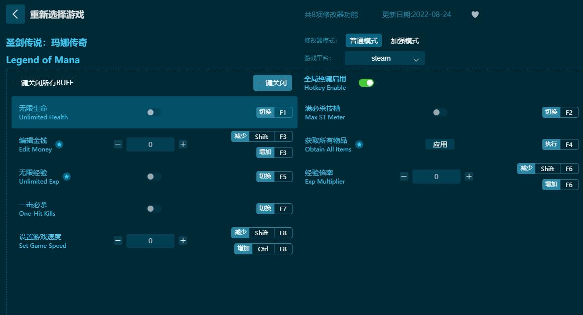The width and height of the screenshot is (583, 315).
Task: Toggle the One-Hit Kills switch
Action: (154, 209)
